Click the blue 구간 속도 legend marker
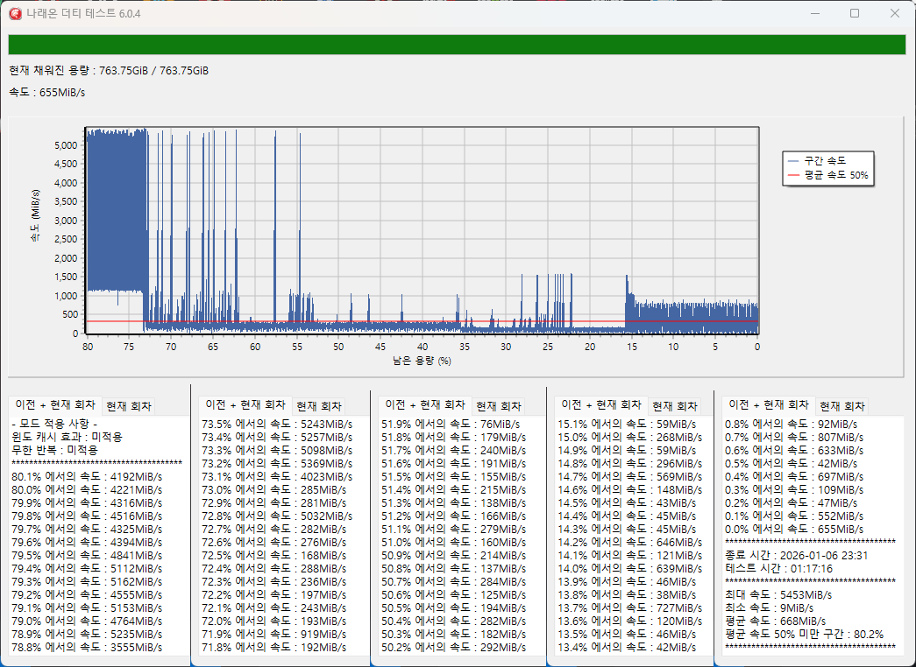This screenshot has width=916, height=667. point(795,161)
